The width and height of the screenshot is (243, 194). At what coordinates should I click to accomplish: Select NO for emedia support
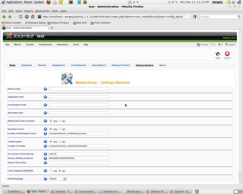[60, 141]
